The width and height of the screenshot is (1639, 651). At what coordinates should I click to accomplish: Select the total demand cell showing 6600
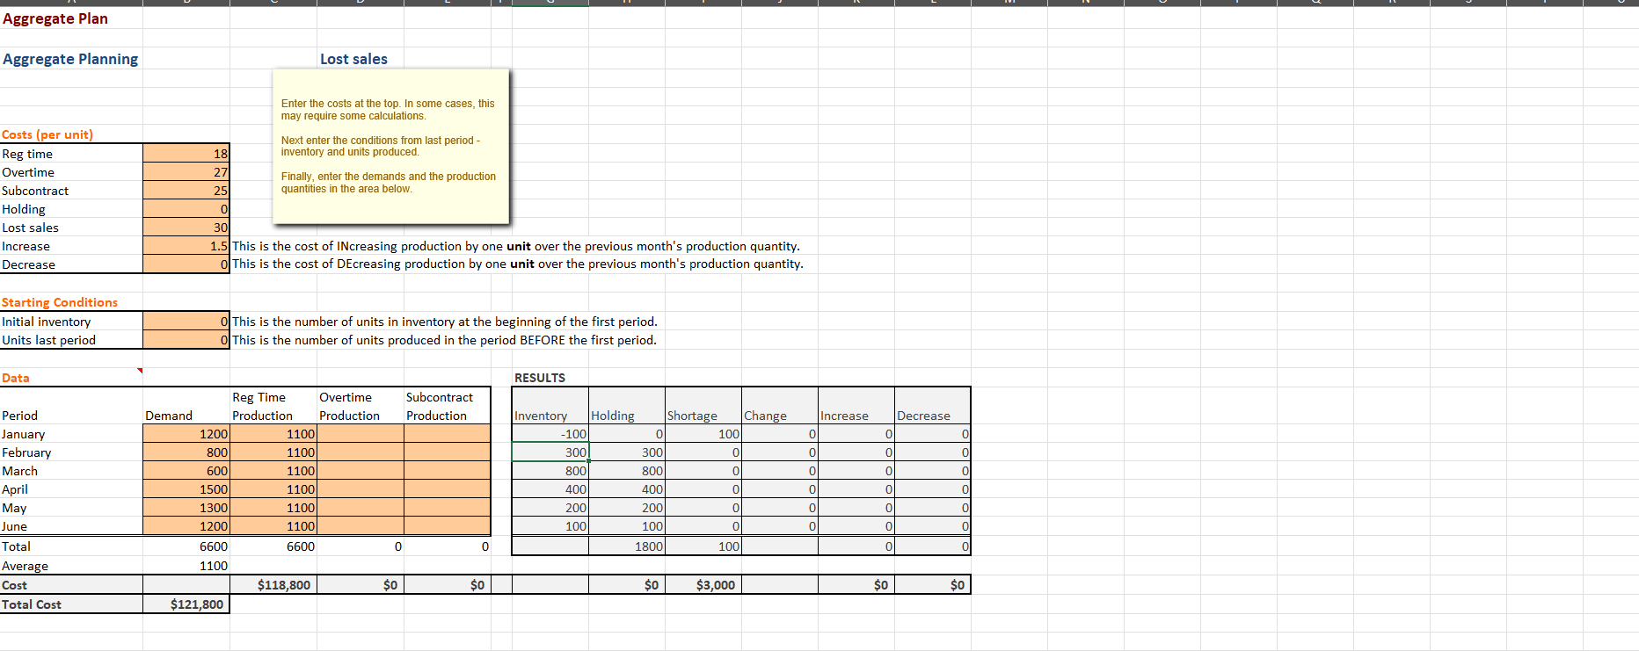coord(186,546)
